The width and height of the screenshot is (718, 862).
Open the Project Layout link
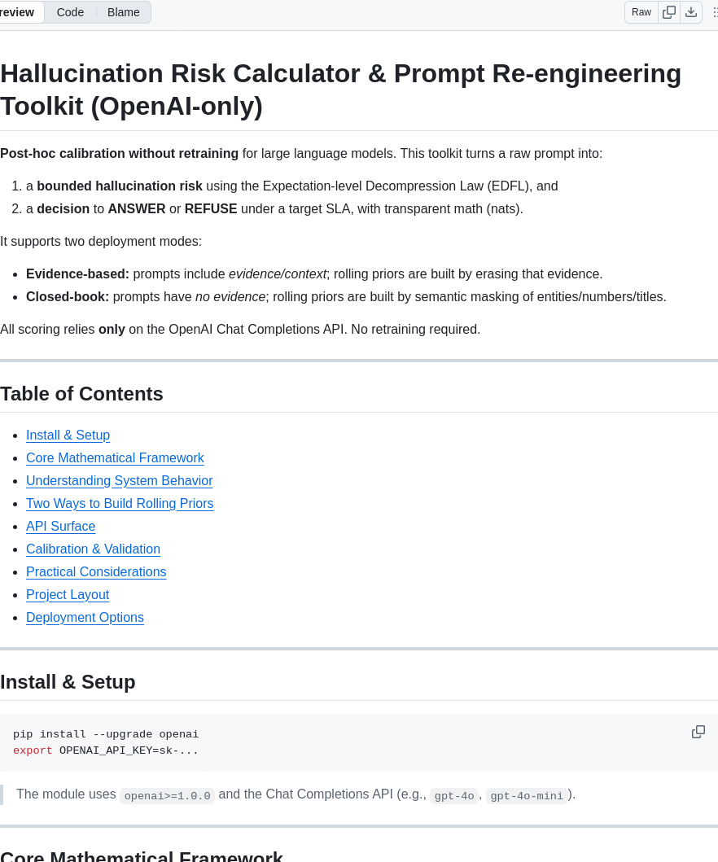(68, 595)
